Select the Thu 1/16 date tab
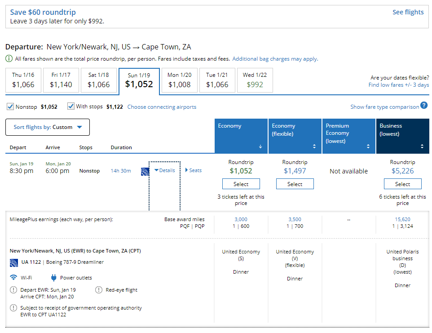The height and width of the screenshot is (333, 432). (x=23, y=80)
